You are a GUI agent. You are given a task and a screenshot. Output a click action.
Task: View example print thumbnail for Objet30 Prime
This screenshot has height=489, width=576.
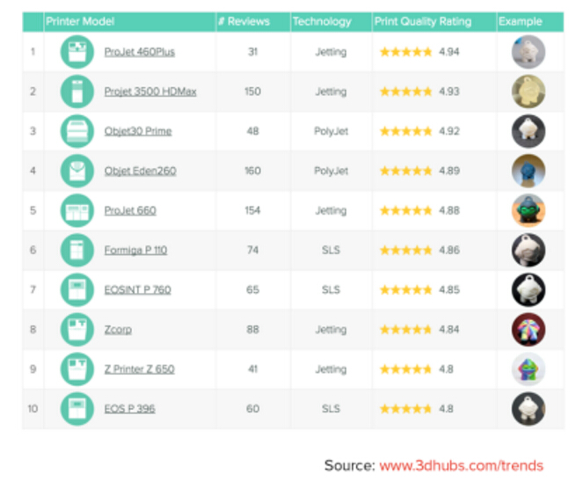[x=529, y=131]
